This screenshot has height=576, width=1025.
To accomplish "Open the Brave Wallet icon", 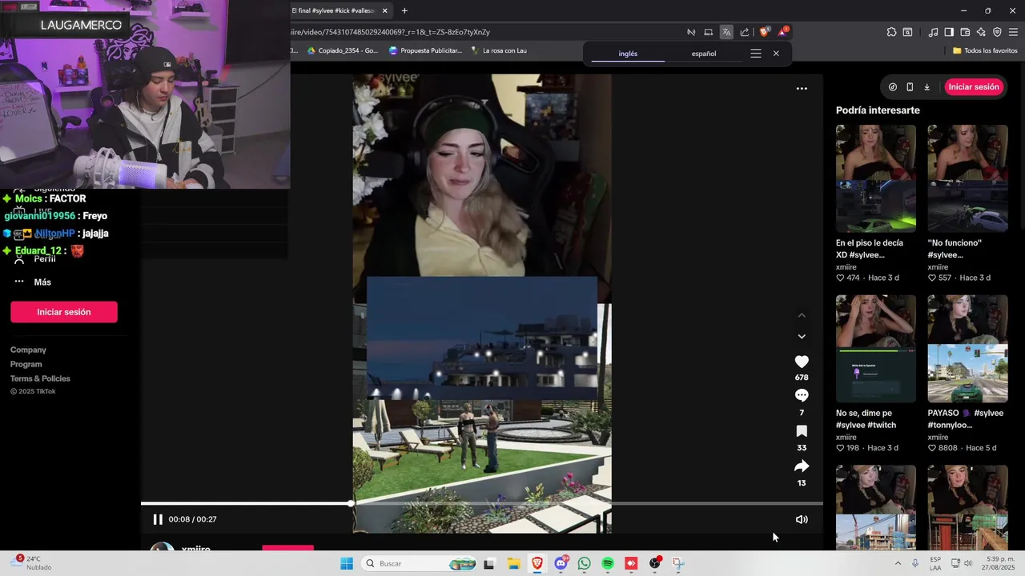I will 965,32.
